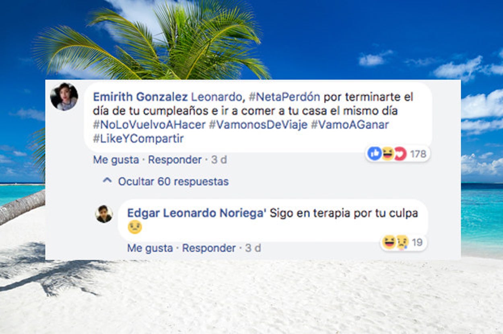The height and width of the screenshot is (334, 503).
Task: Open the 178 reactions count
Action: [x=418, y=154]
